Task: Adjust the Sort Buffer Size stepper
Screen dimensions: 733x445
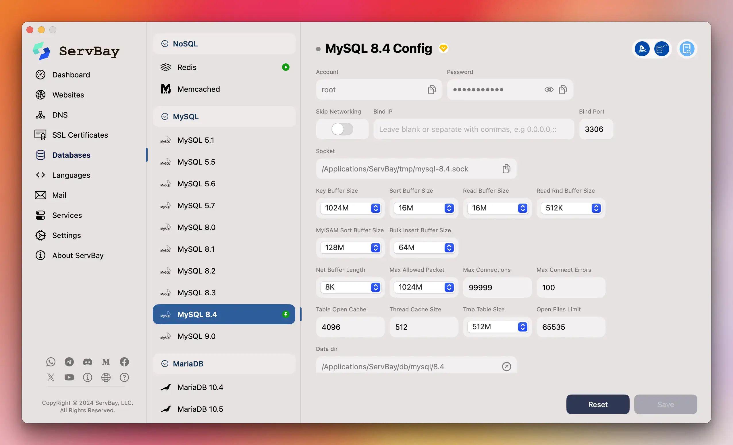Action: [450, 208]
